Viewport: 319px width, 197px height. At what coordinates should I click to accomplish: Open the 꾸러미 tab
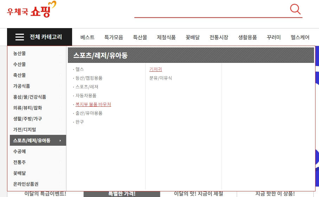click(274, 37)
